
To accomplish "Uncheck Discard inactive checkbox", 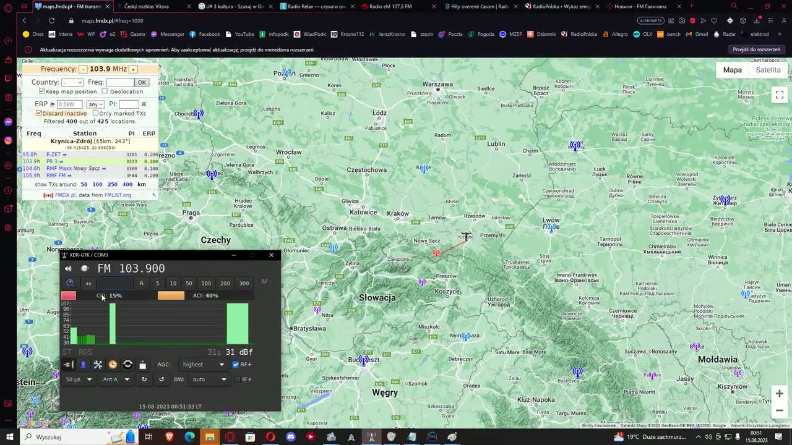I will click(x=39, y=113).
